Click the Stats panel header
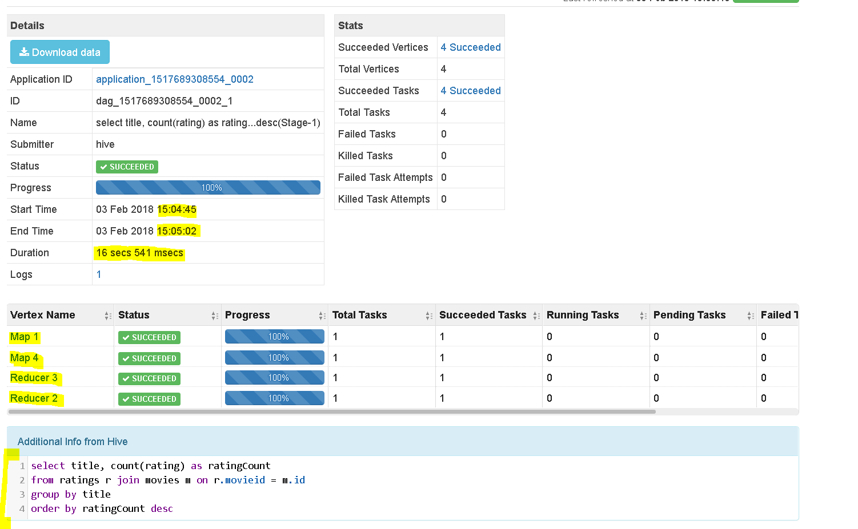858x529 pixels. [419, 26]
